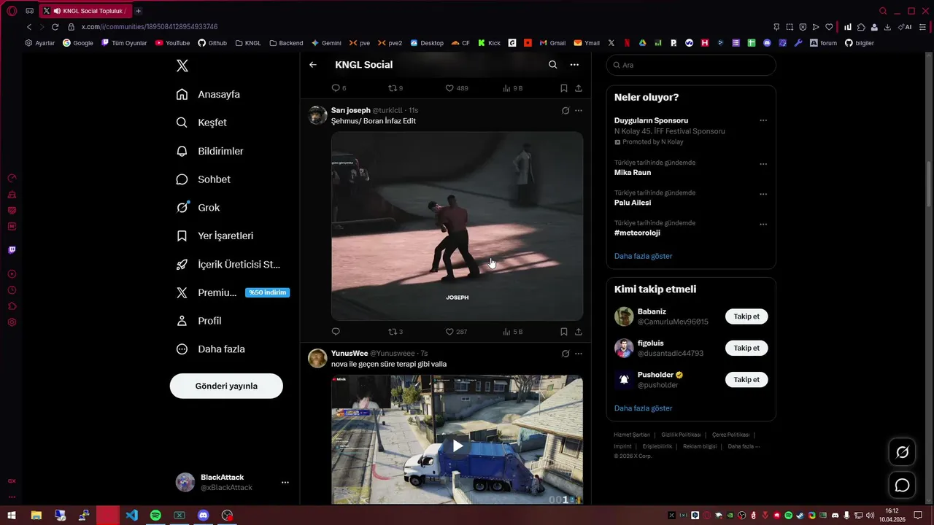Click Grok icon on YunusWee post

point(565,354)
